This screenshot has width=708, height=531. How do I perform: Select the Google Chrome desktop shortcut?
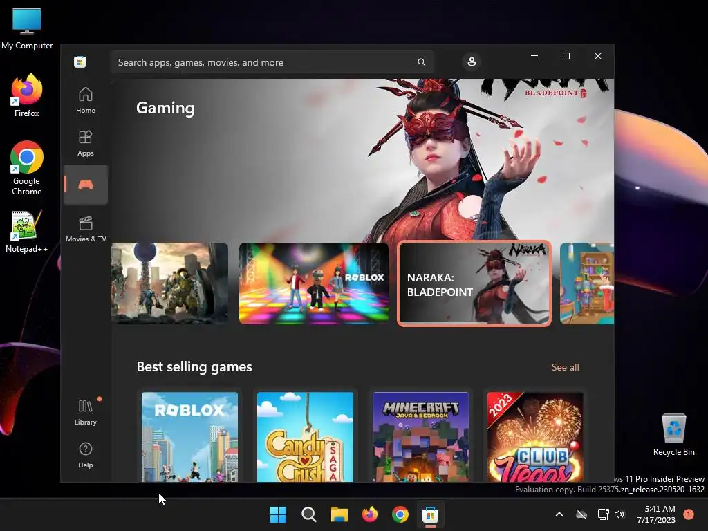[27, 168]
